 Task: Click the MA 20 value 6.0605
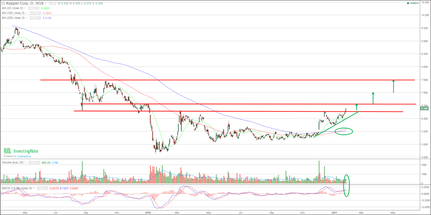pyautogui.click(x=46, y=8)
